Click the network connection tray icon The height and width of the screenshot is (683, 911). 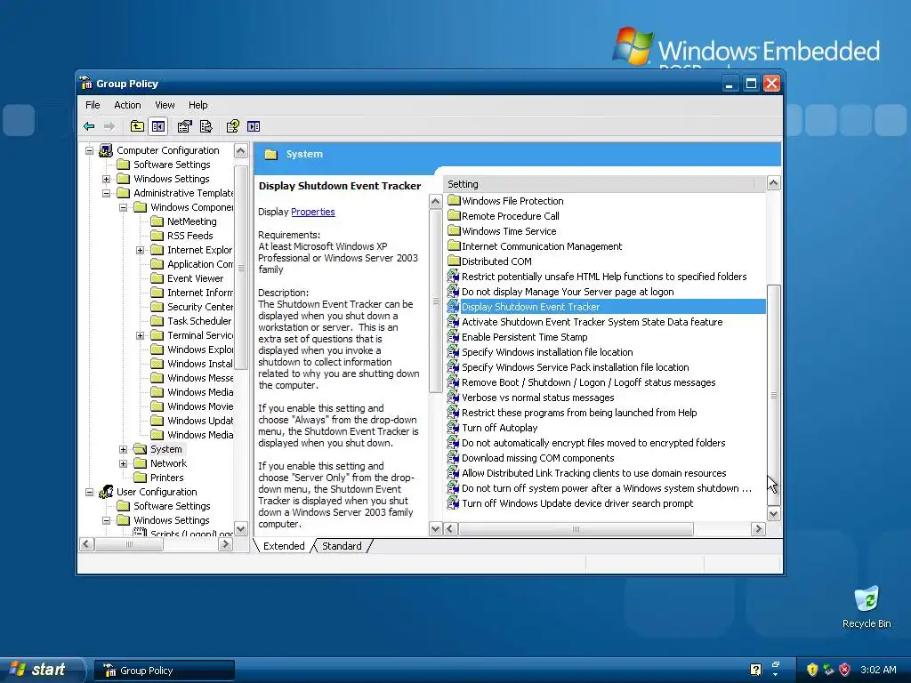828,670
